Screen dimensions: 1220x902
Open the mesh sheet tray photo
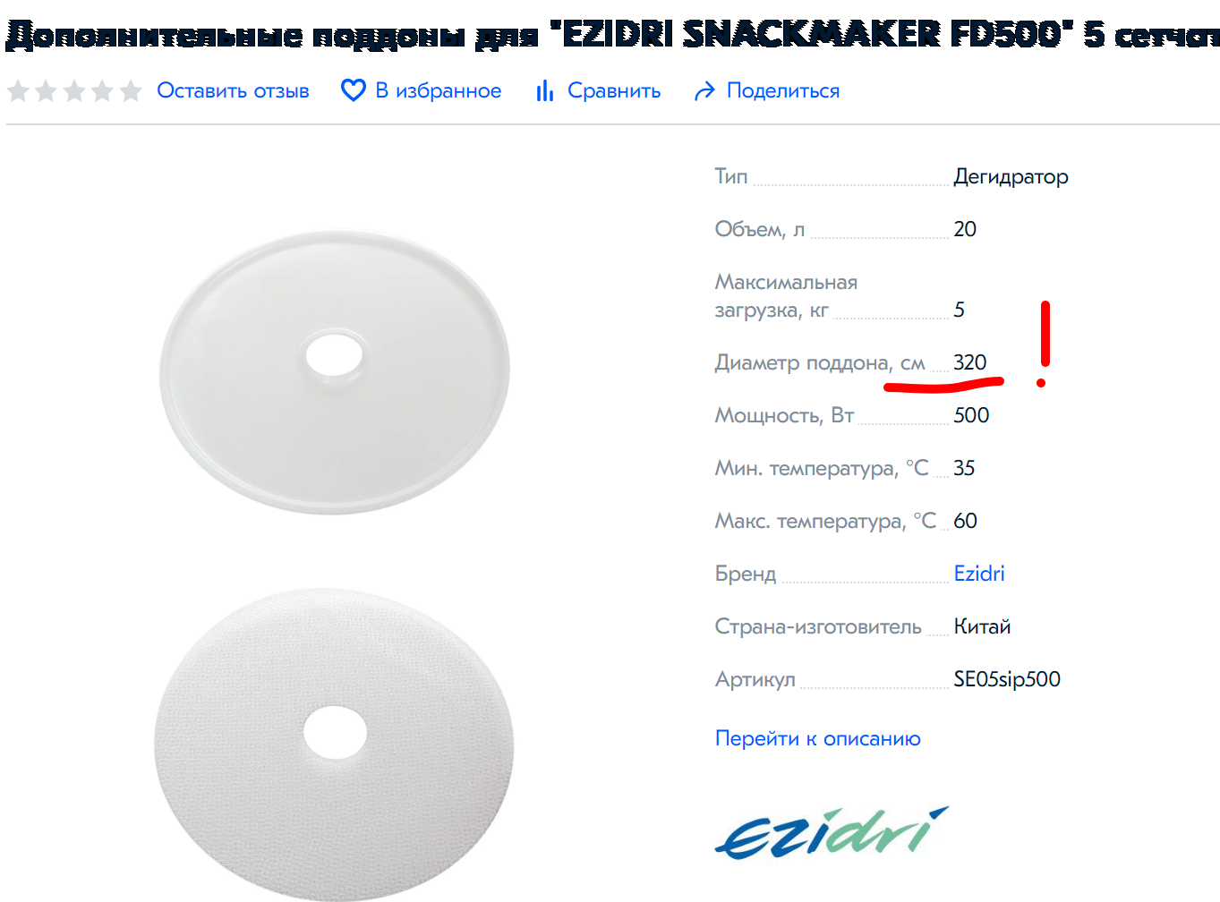[335, 745]
